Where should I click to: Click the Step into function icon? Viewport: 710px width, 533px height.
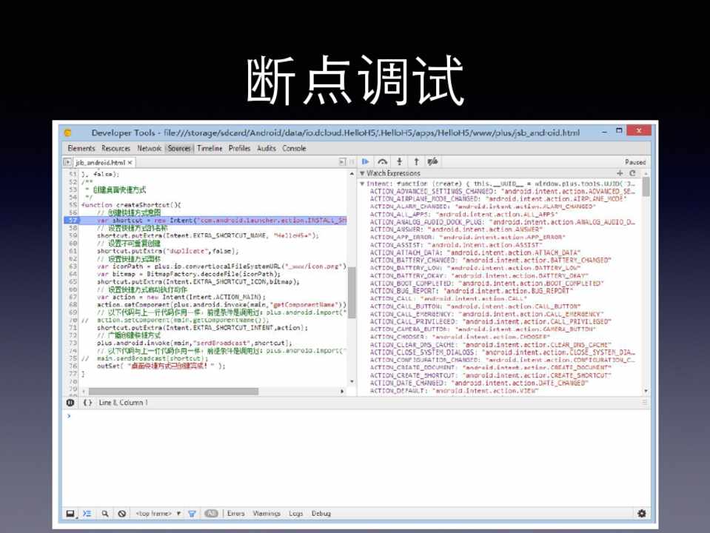click(399, 161)
